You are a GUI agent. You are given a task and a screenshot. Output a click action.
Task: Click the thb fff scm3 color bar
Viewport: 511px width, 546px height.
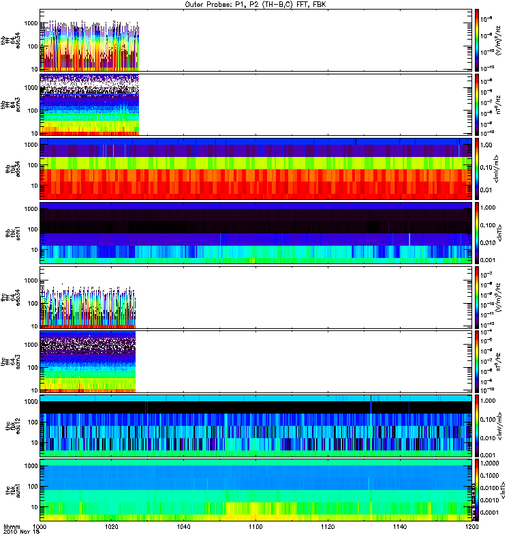(x=476, y=104)
